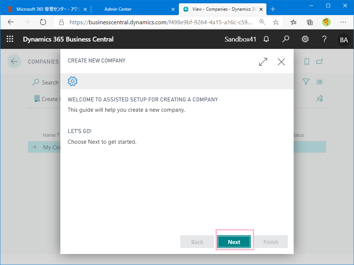Click the "Choose Next to get started." text
The height and width of the screenshot is (265, 354).
pos(102,142)
